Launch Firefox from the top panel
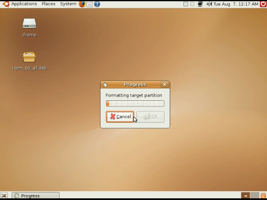This screenshot has height=200, width=267. 82,4
